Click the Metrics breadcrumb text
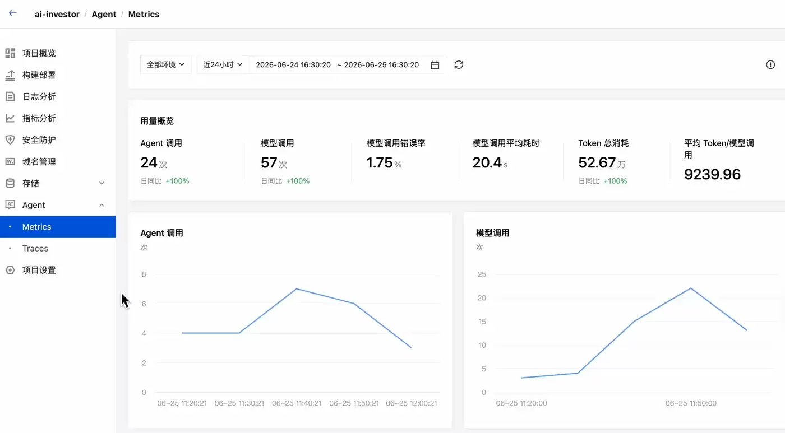This screenshot has height=433, width=785. [x=144, y=14]
